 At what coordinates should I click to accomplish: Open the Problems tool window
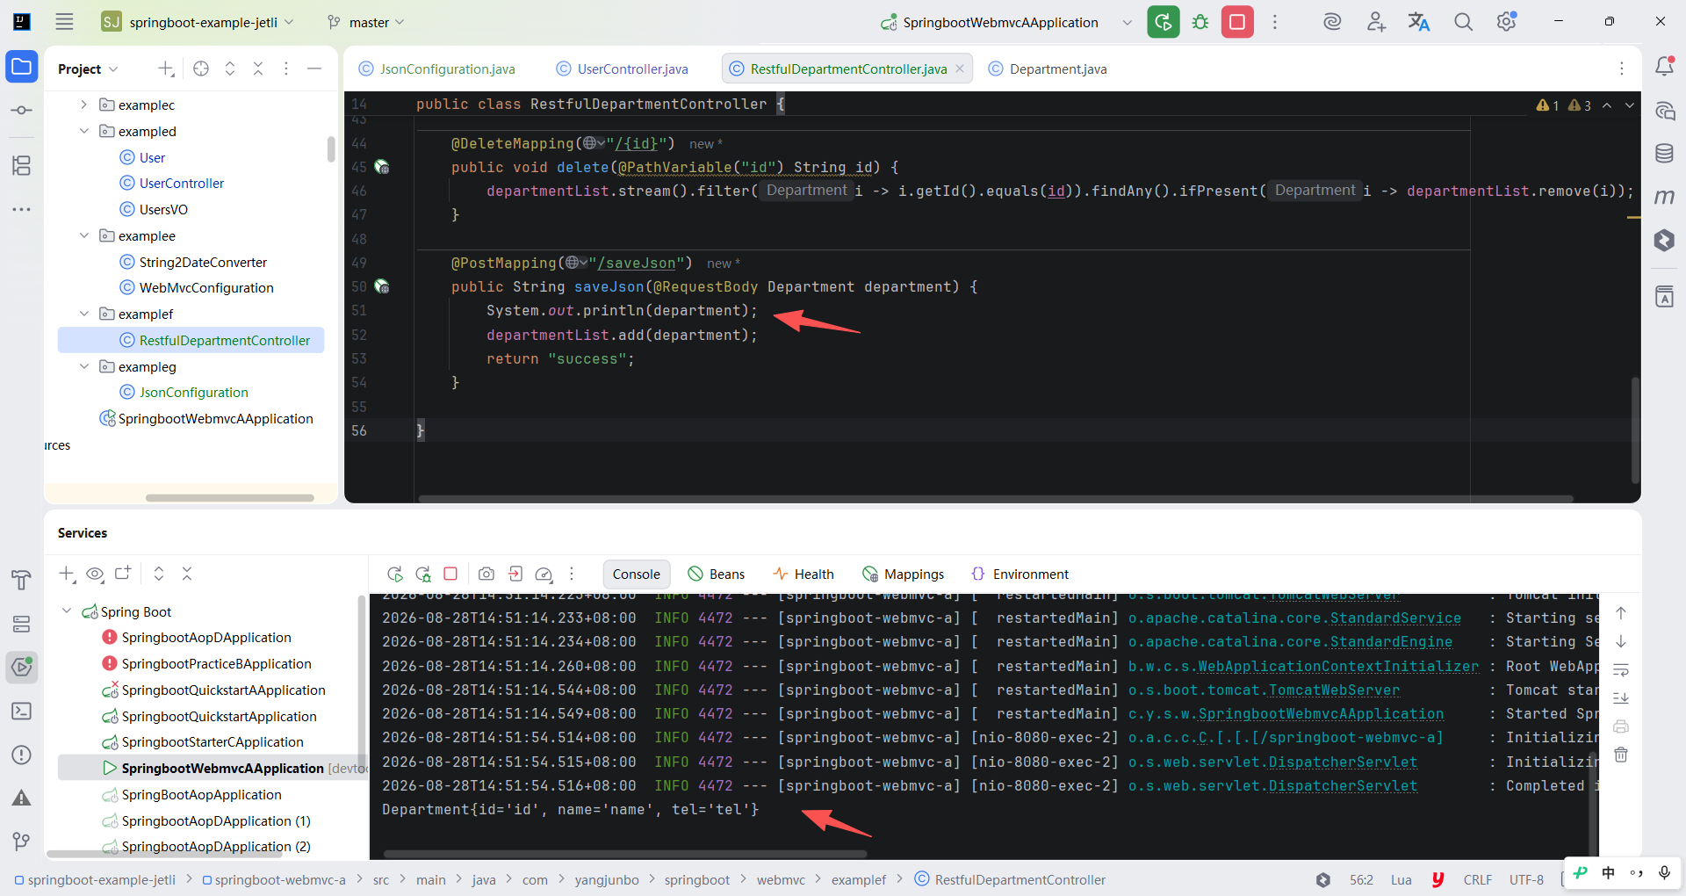click(x=22, y=755)
